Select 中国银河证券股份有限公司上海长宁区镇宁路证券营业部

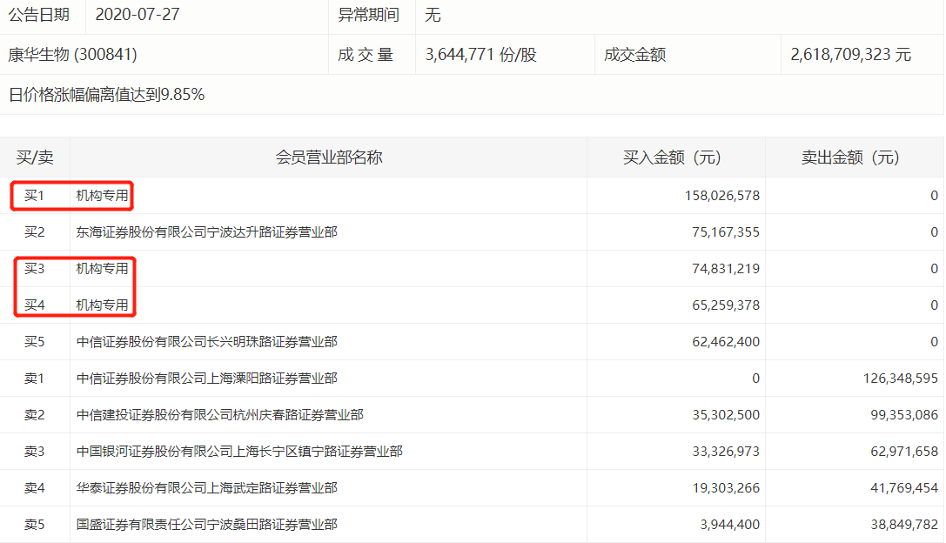pos(239,452)
